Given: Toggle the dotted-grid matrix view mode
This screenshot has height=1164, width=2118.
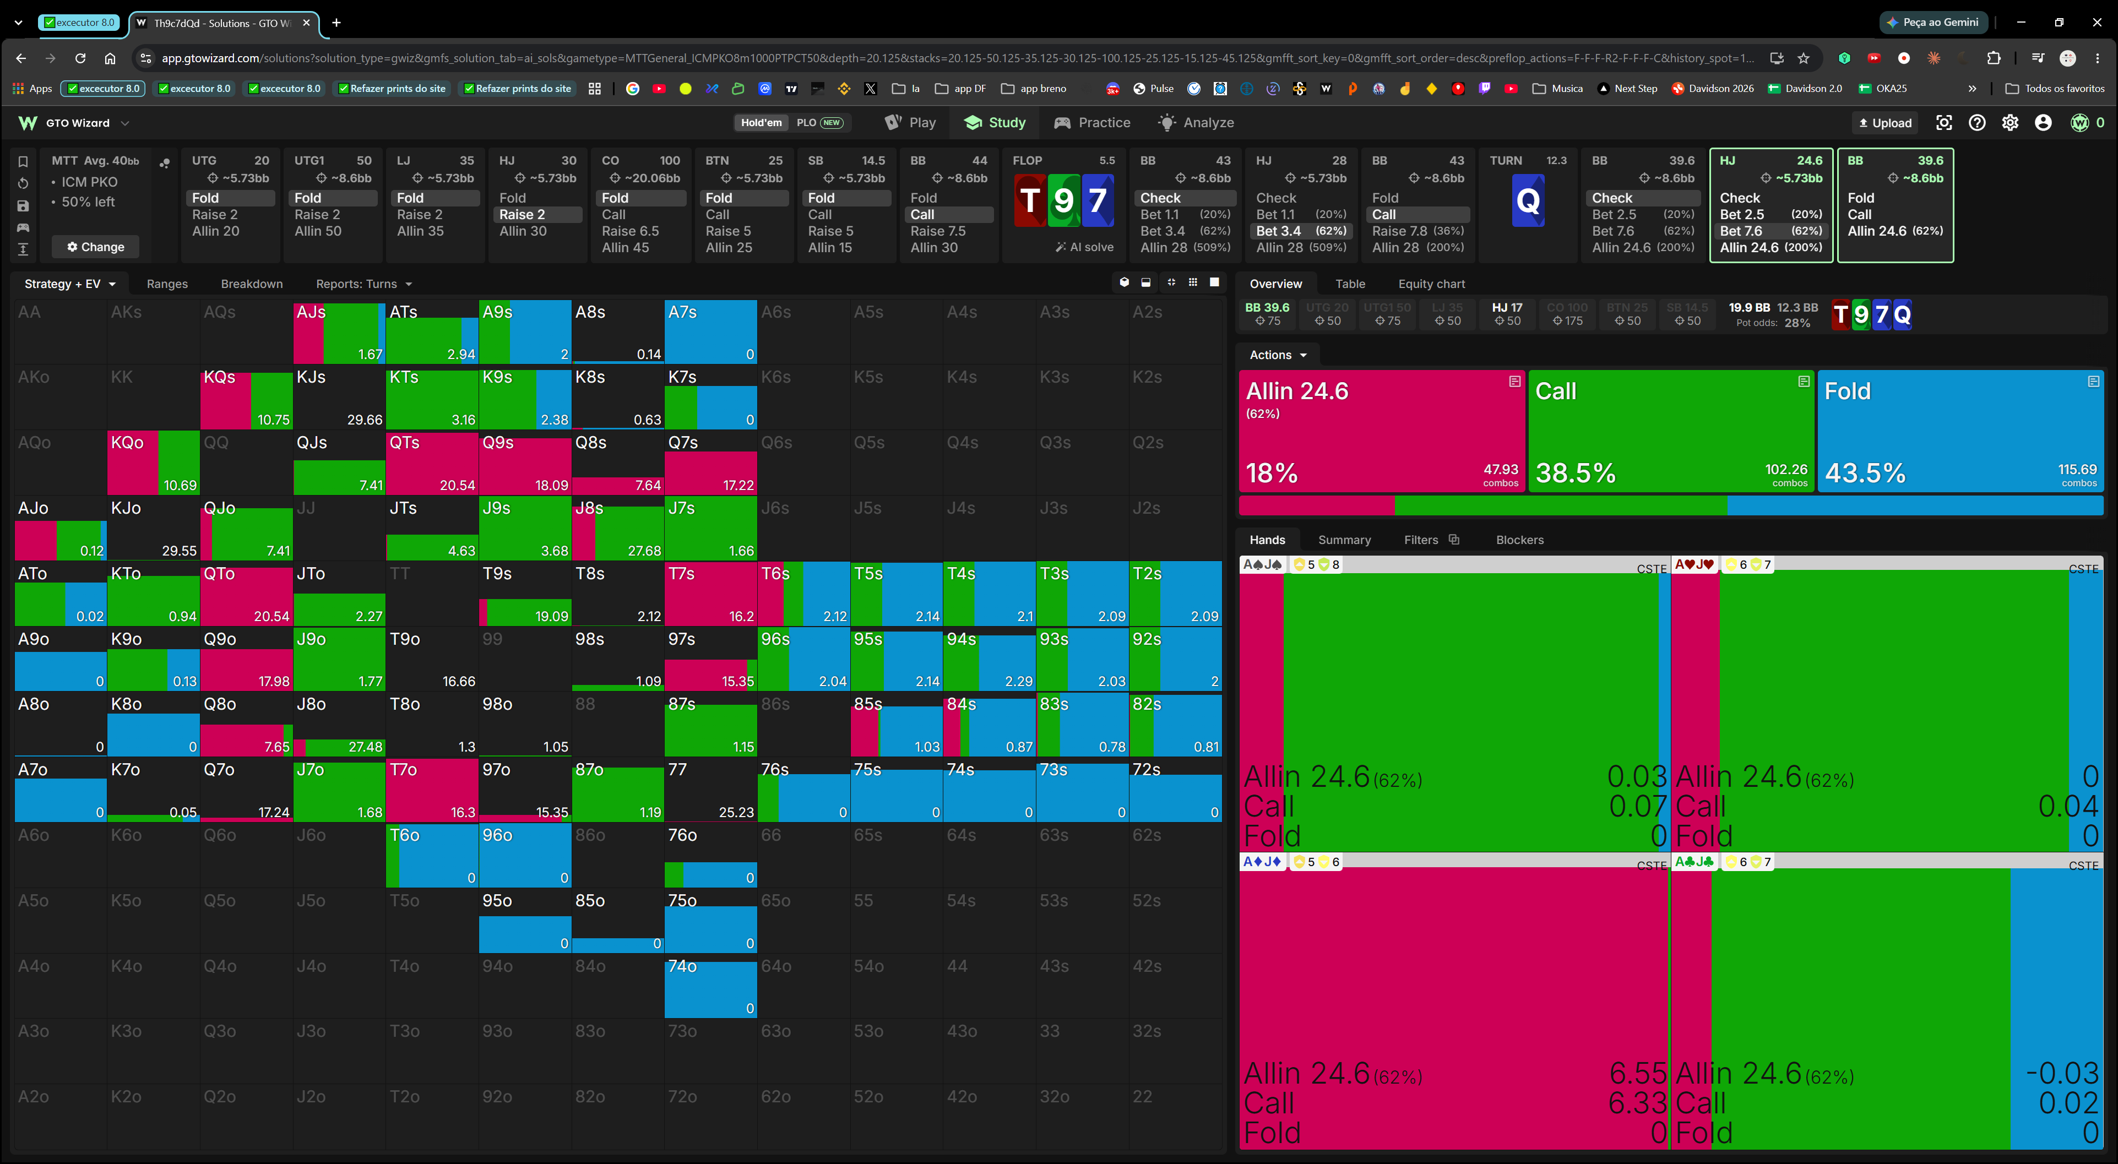Looking at the screenshot, I should coord(1192,283).
